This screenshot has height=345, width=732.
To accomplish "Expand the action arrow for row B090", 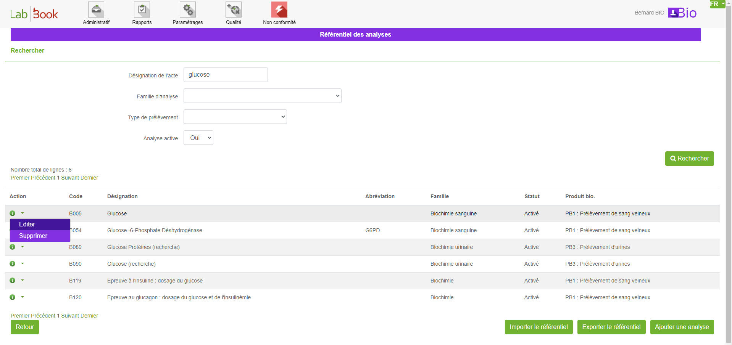I will (23, 263).
